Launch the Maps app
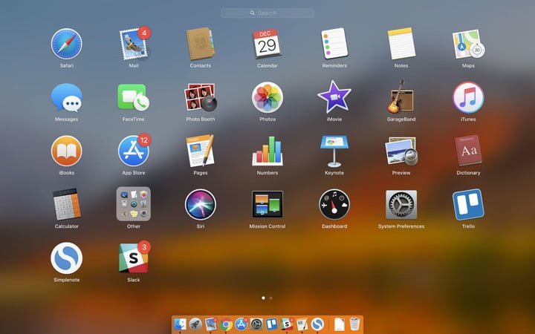535x334 pixels. tap(468, 44)
